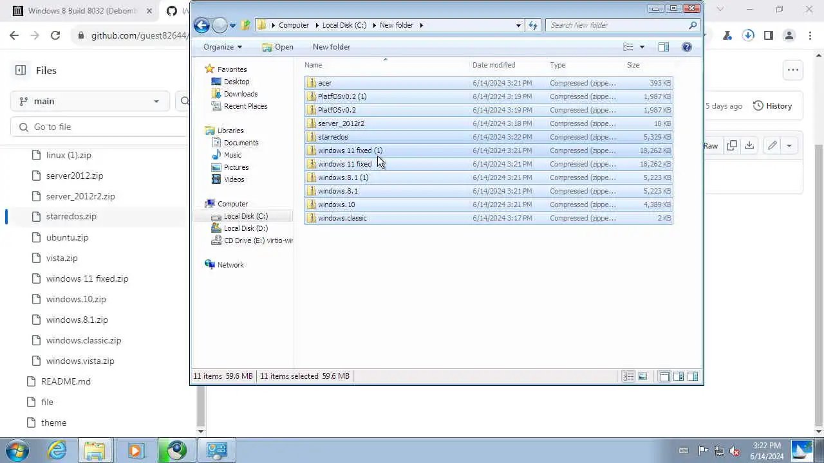824x463 pixels.
Task: Select windows 11 fixed (1) archive
Action: tap(488, 150)
